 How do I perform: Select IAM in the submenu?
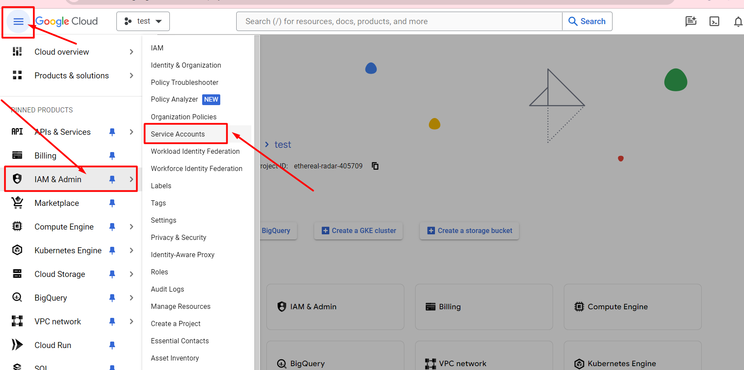coord(157,48)
